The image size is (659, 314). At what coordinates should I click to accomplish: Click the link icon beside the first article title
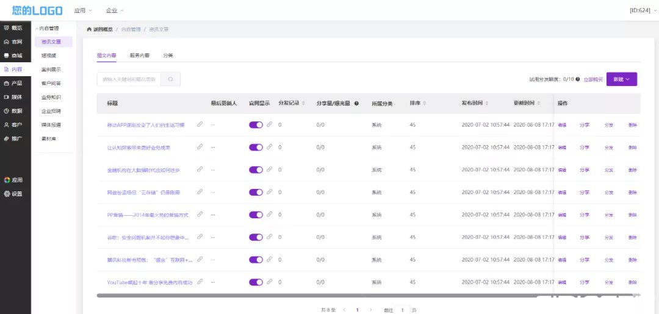[200, 124]
